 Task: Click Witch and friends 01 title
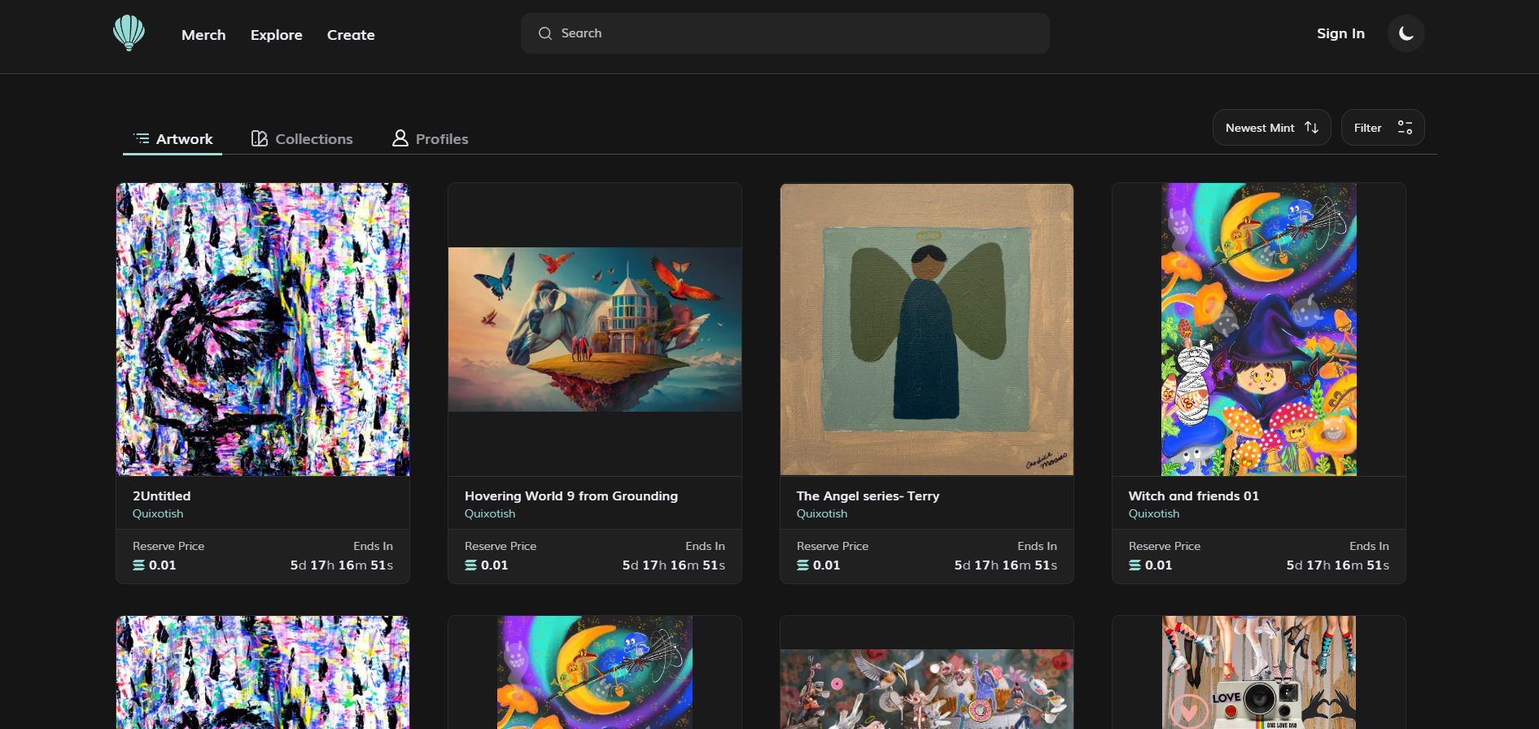point(1194,496)
